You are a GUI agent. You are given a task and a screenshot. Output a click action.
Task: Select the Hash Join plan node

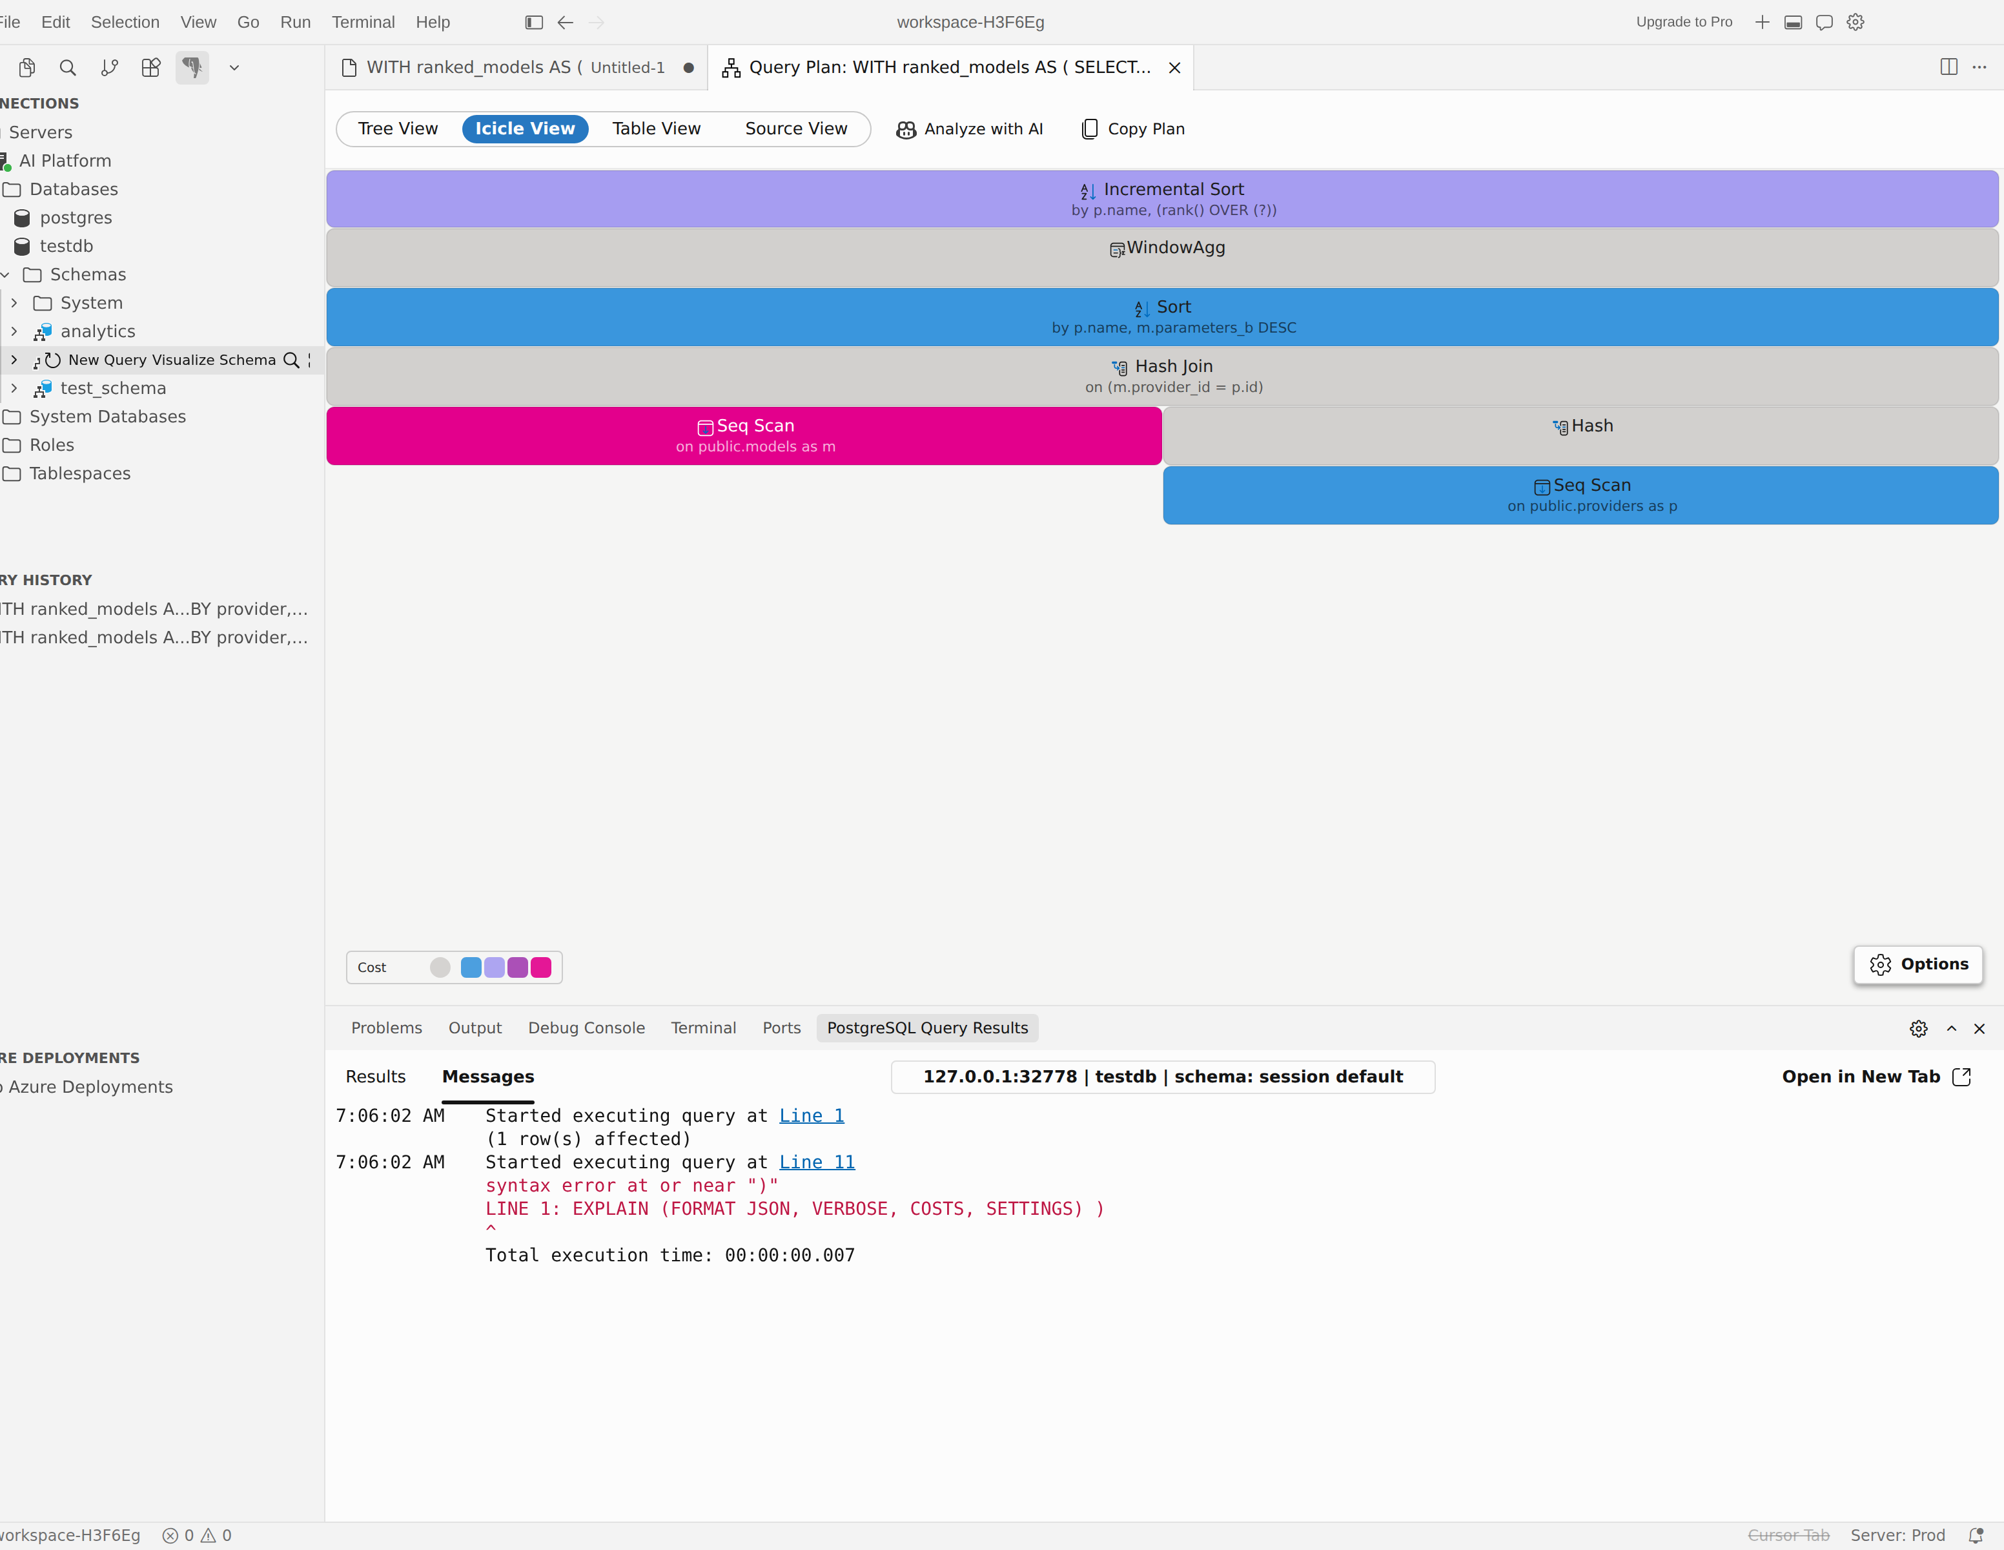pos(1161,375)
